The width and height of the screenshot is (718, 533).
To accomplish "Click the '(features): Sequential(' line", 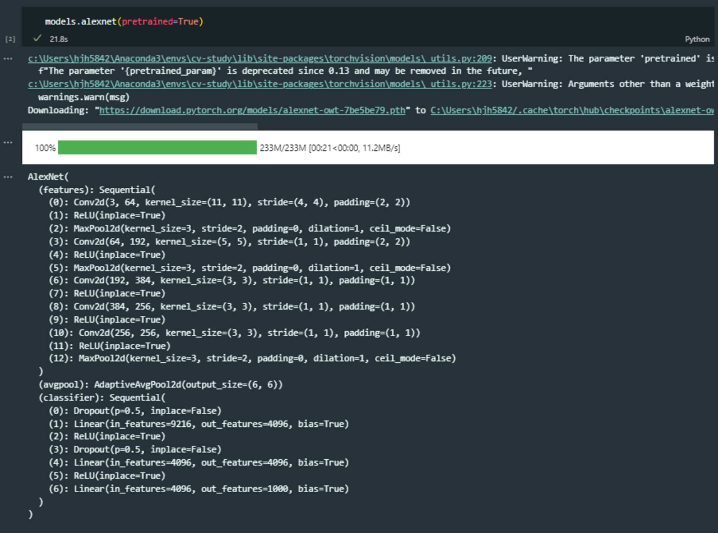I will (97, 190).
